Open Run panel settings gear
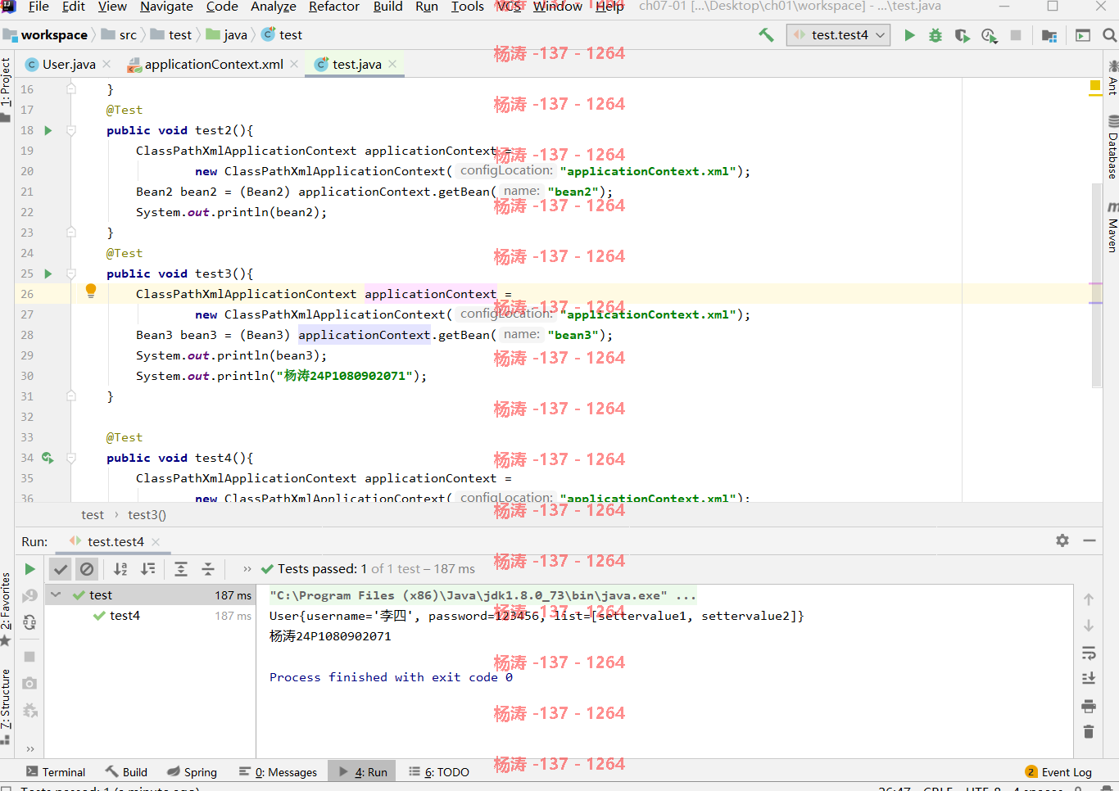Image resolution: width=1119 pixels, height=791 pixels. 1062,540
